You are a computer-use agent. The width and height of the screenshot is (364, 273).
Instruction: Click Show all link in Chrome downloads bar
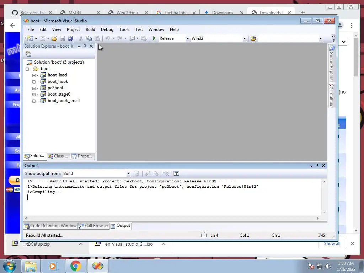click(332, 243)
